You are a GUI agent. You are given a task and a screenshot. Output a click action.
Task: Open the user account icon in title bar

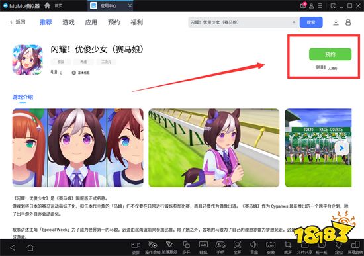tap(312, 6)
